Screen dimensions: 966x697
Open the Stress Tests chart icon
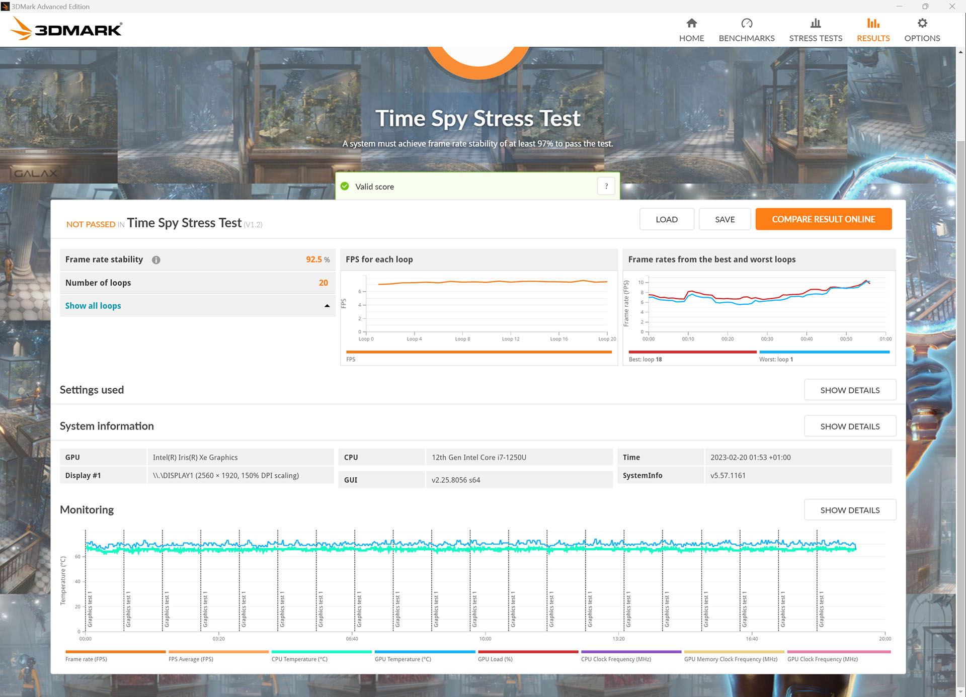(816, 23)
